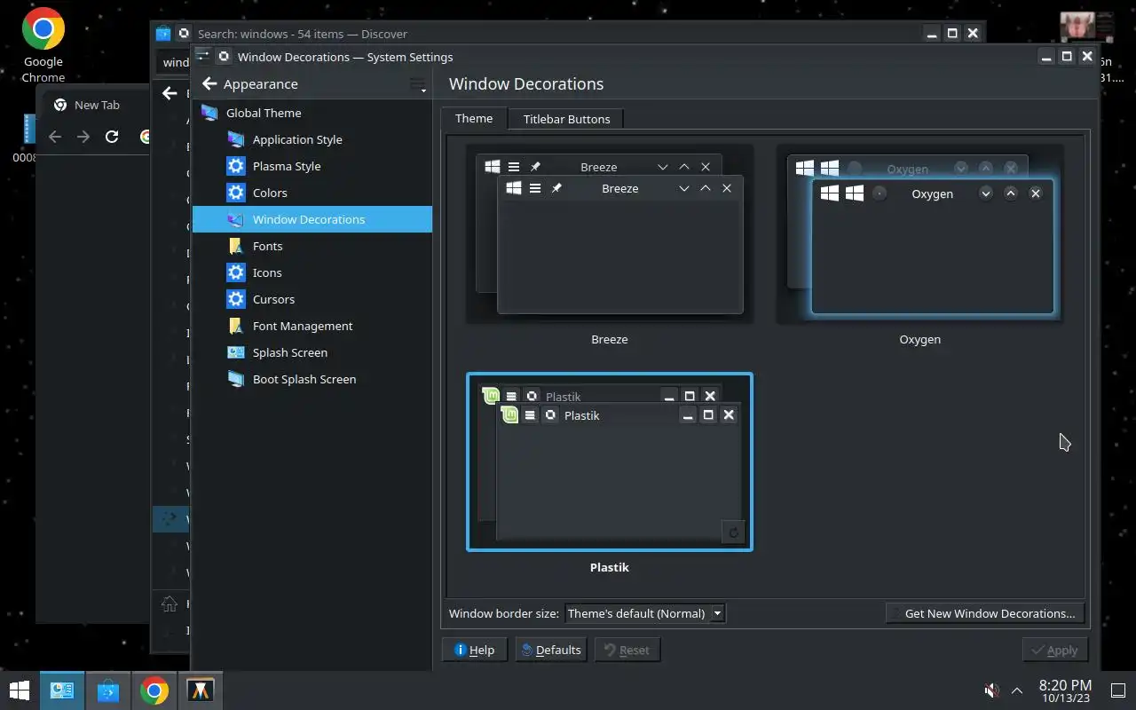Reload the page in Chrome window
The image size is (1136, 710).
[112, 137]
